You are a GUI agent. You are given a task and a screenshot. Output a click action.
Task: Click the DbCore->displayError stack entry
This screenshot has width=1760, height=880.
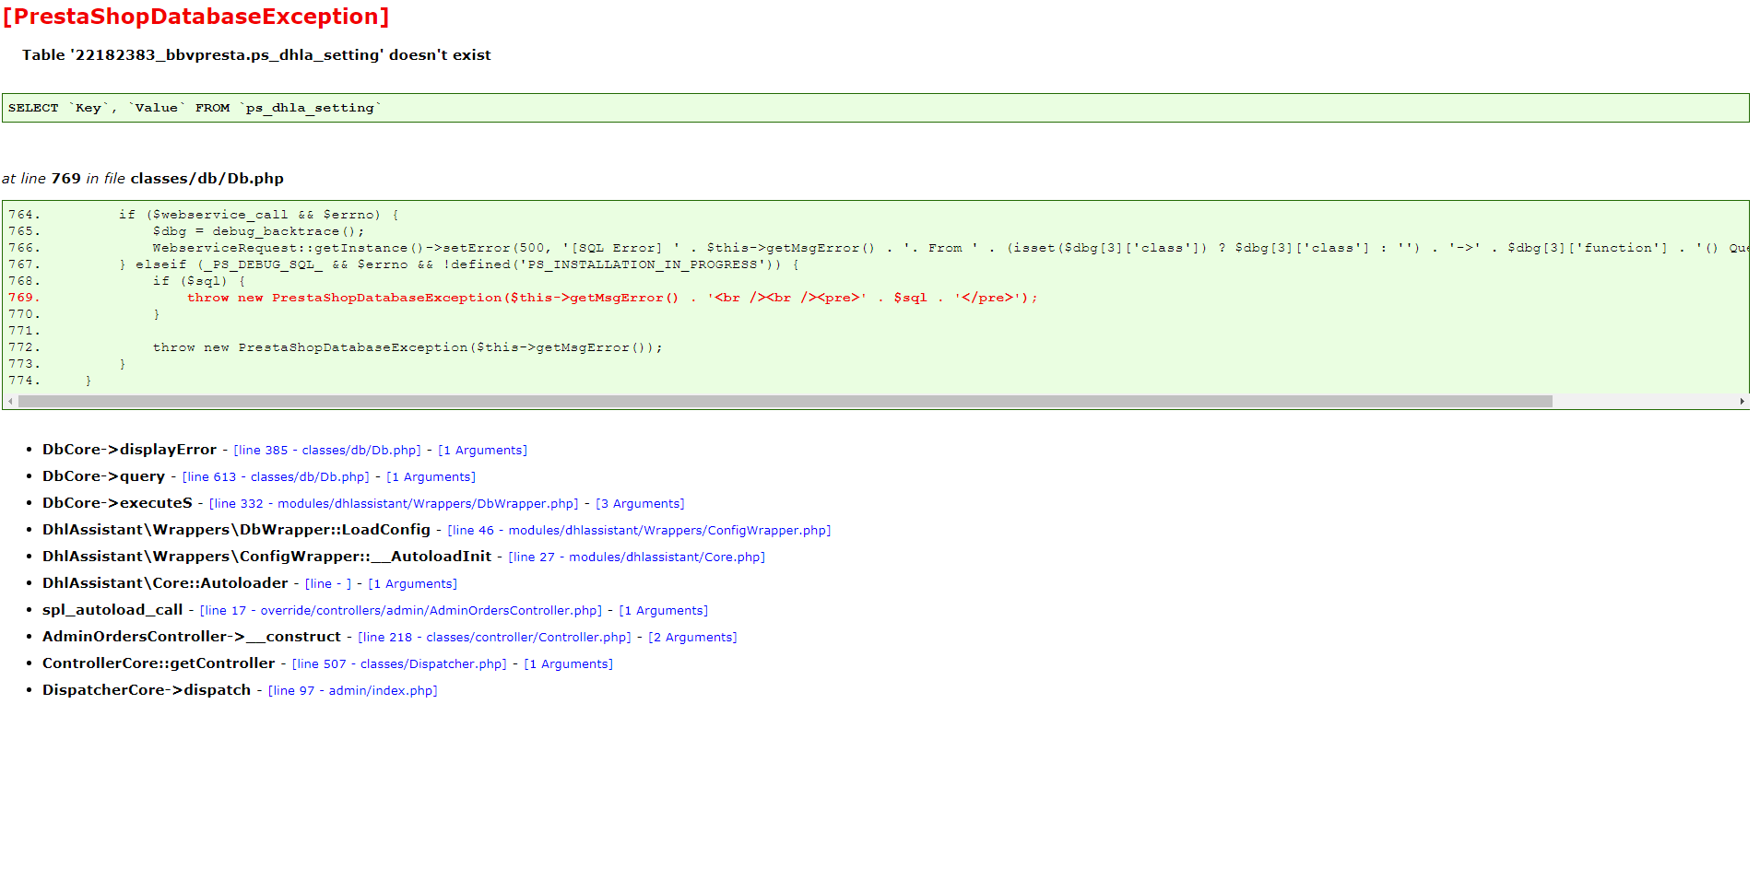click(129, 450)
